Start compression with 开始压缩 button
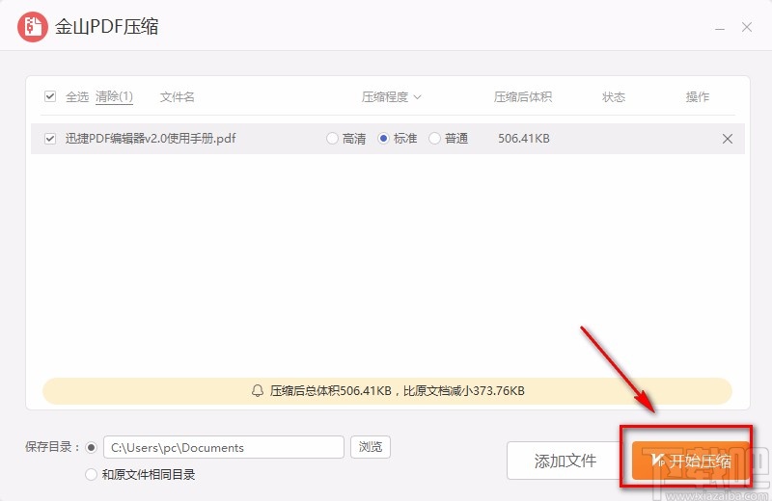This screenshot has width=772, height=501. pyautogui.click(x=690, y=461)
